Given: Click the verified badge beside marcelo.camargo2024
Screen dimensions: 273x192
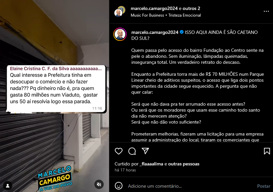Looking at the screenshot, I should 182,32.
